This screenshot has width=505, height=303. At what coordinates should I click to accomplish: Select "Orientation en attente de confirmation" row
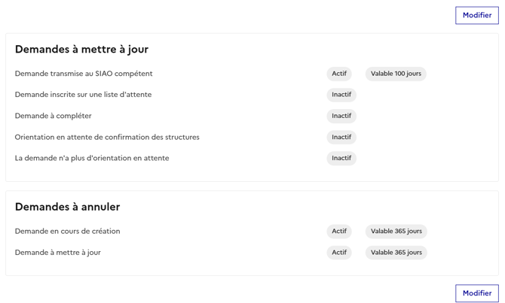pyautogui.click(x=107, y=137)
